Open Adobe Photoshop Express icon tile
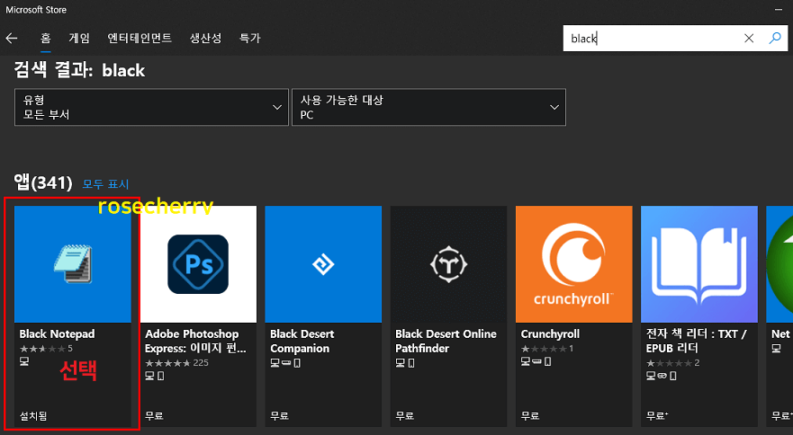This screenshot has height=435, width=793. [198, 263]
